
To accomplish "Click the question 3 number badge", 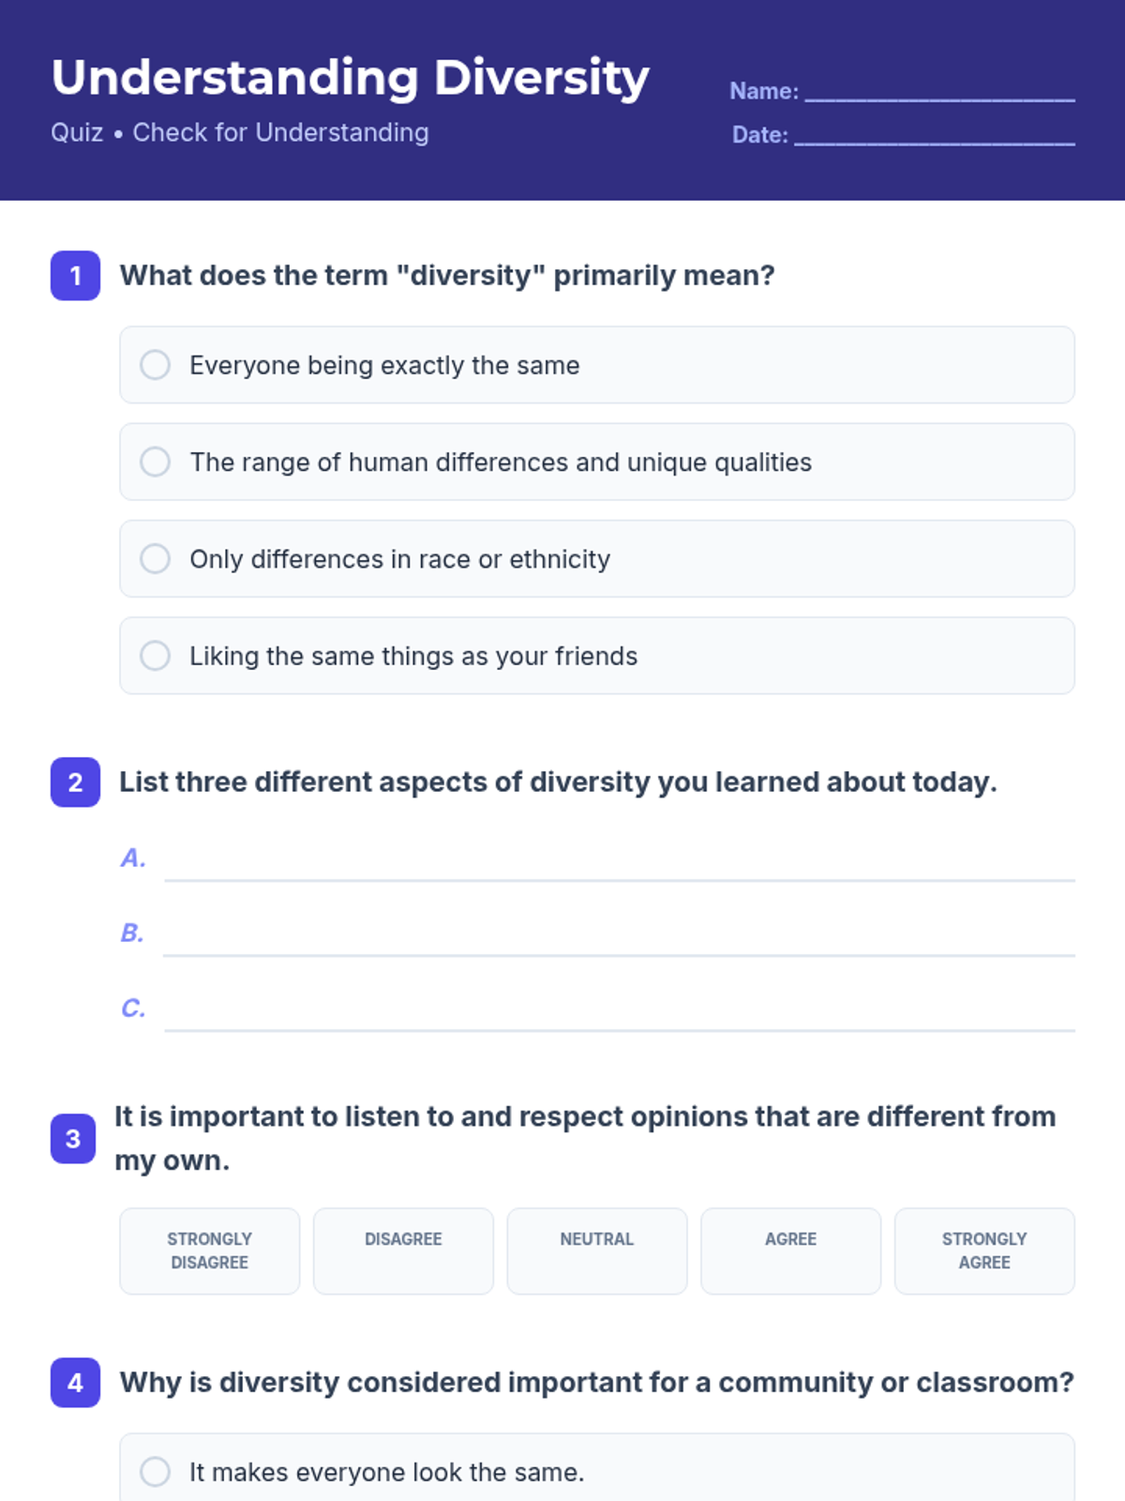I will [x=73, y=1139].
